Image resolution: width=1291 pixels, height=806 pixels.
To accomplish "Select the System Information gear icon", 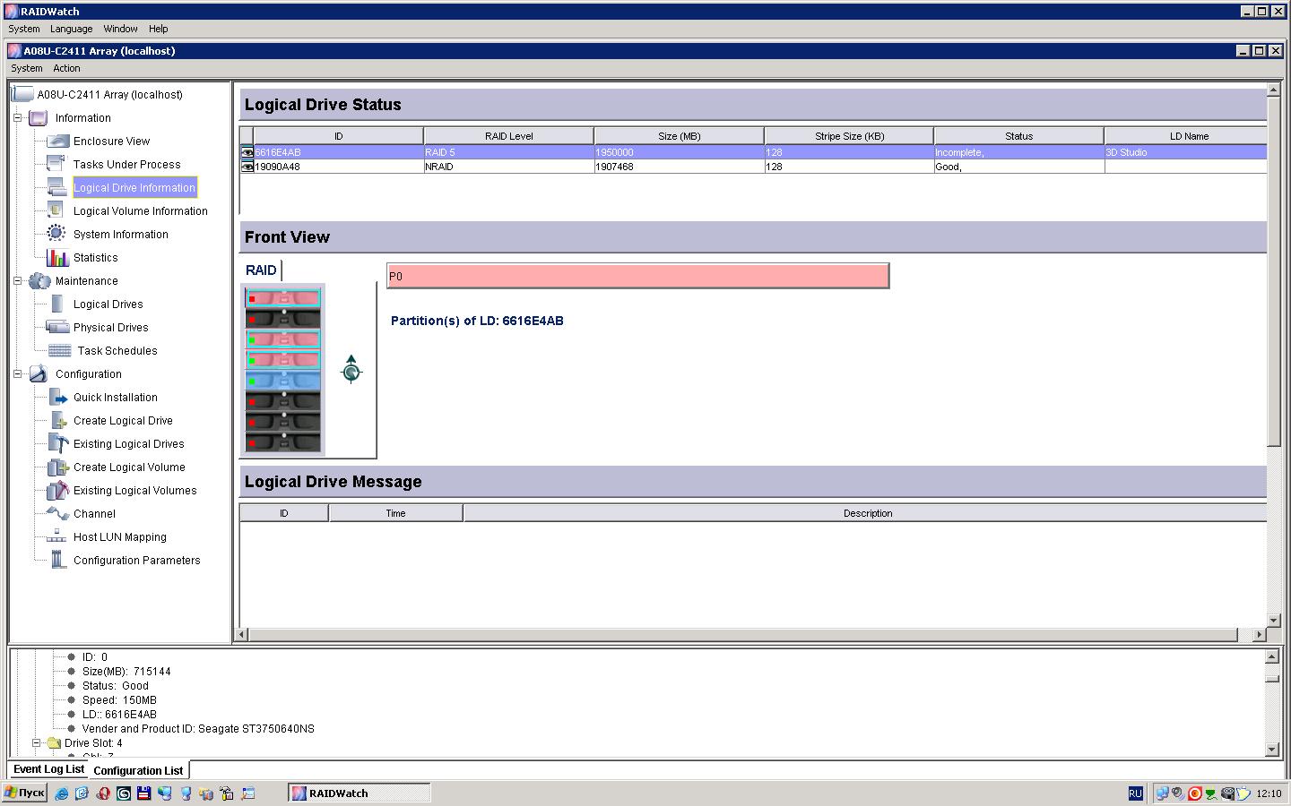I will (56, 234).
